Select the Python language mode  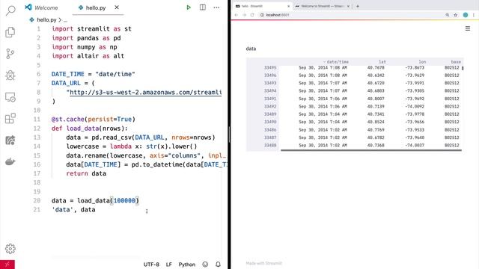186,265
